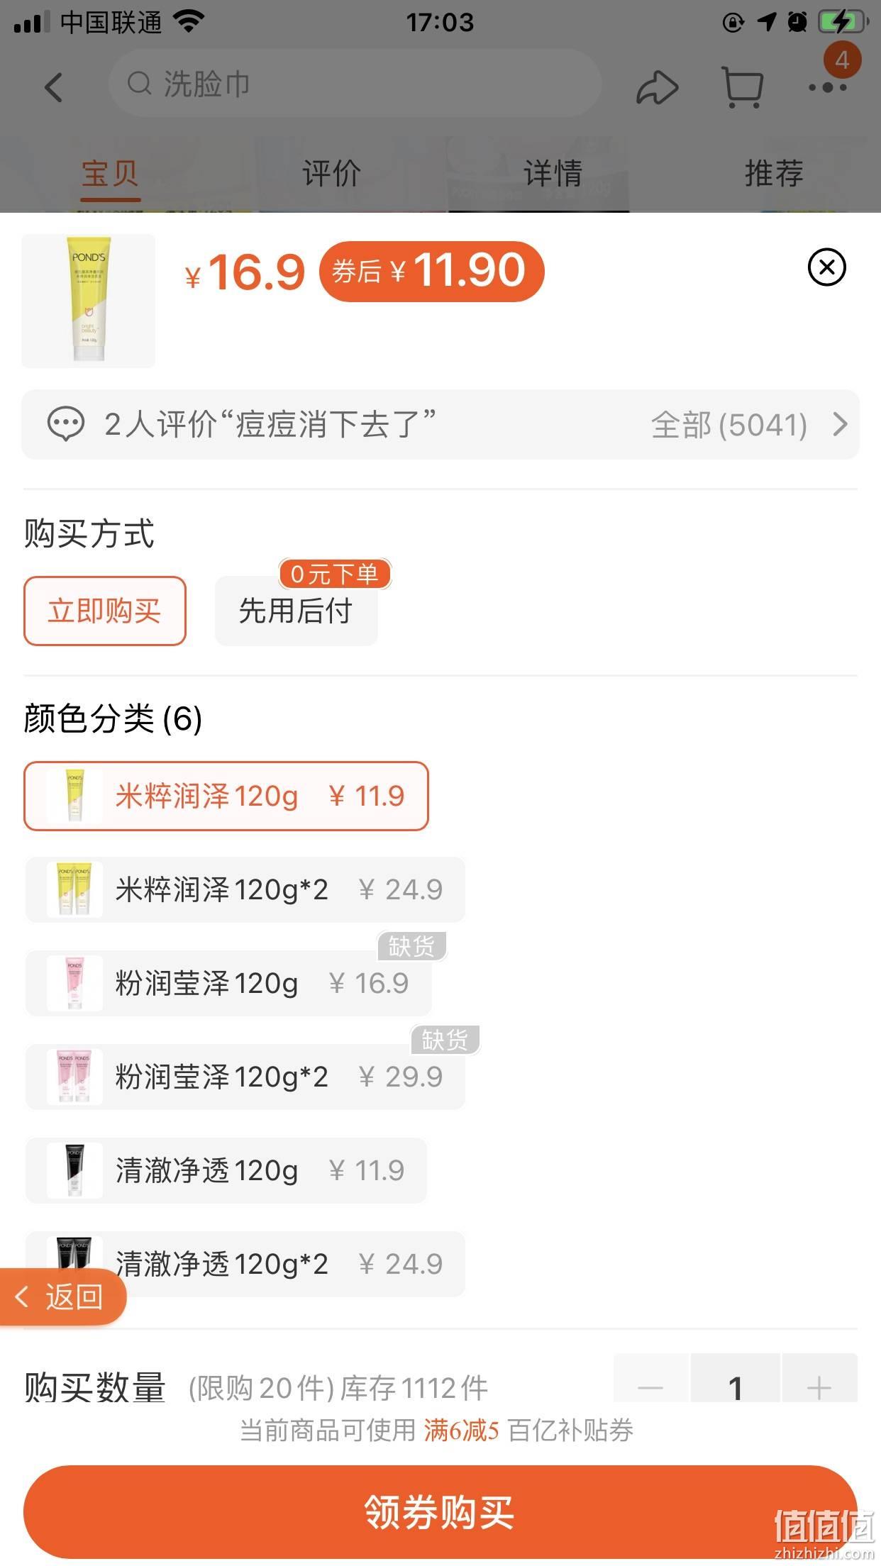The height and width of the screenshot is (1566, 881).
Task: Switch to the 评价 tab
Action: coord(331,173)
